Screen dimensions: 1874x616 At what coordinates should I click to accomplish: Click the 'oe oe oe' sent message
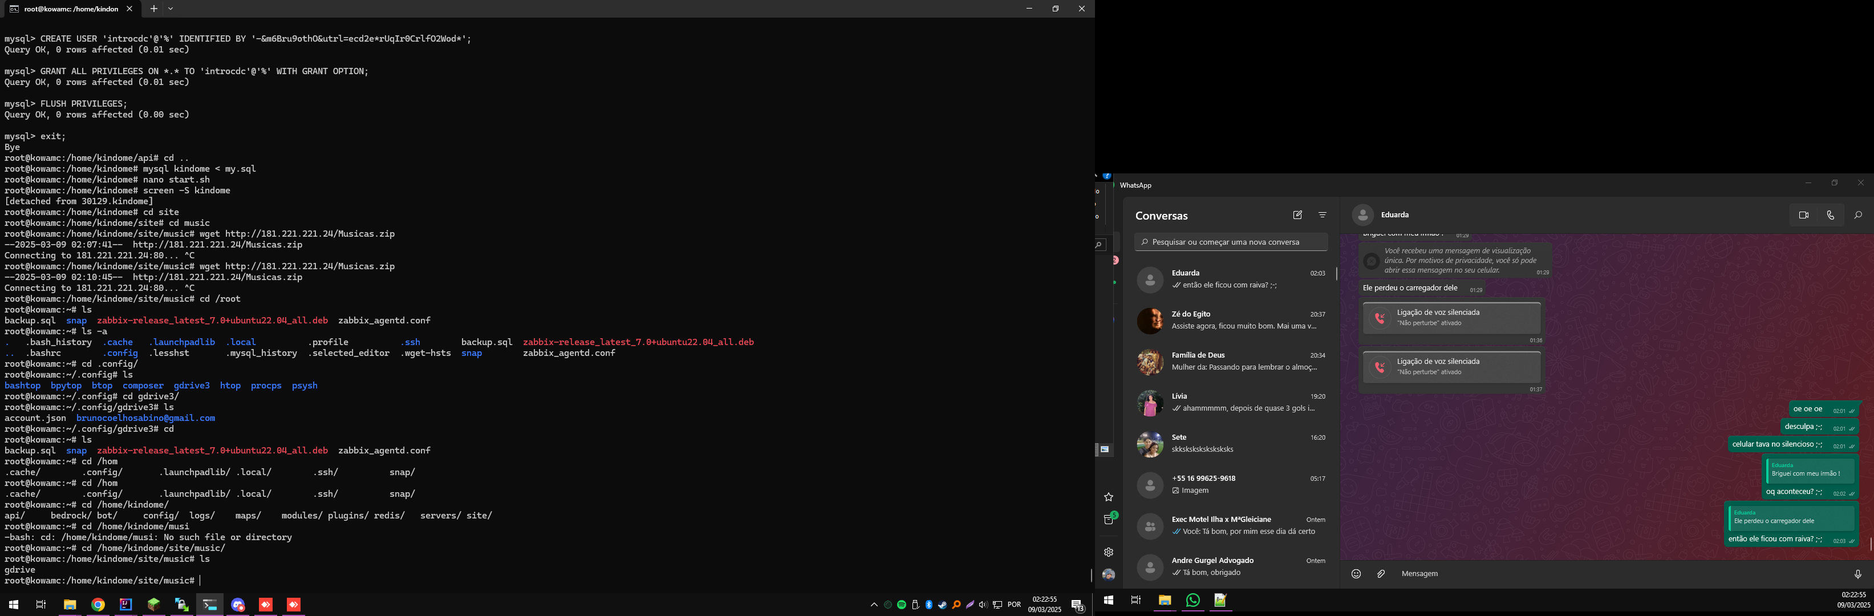(x=1824, y=410)
